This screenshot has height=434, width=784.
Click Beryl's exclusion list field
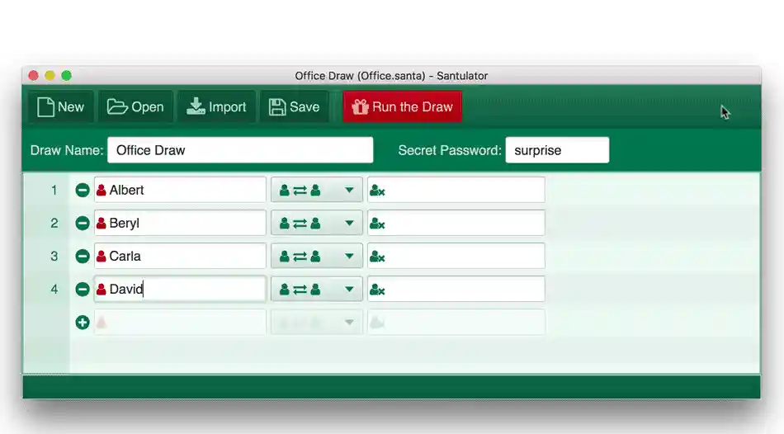tap(456, 223)
